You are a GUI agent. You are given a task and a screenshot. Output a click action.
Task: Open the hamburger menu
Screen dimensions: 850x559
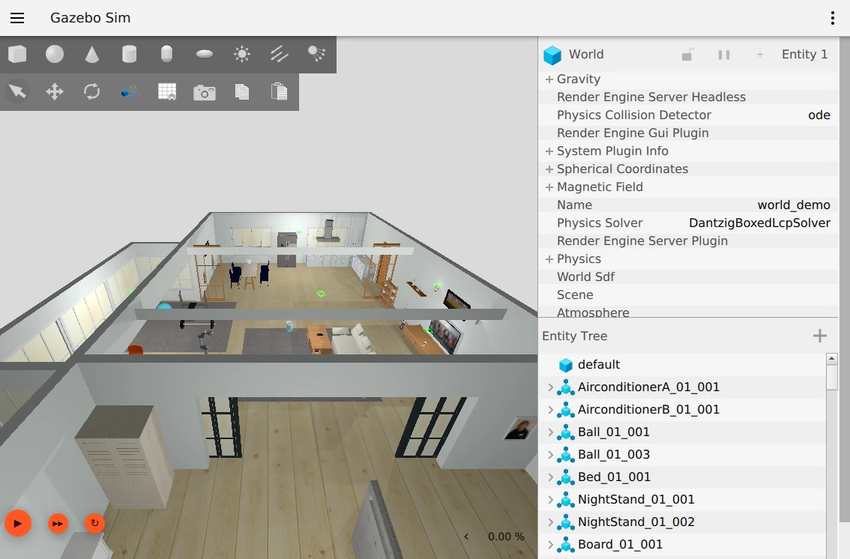point(17,18)
